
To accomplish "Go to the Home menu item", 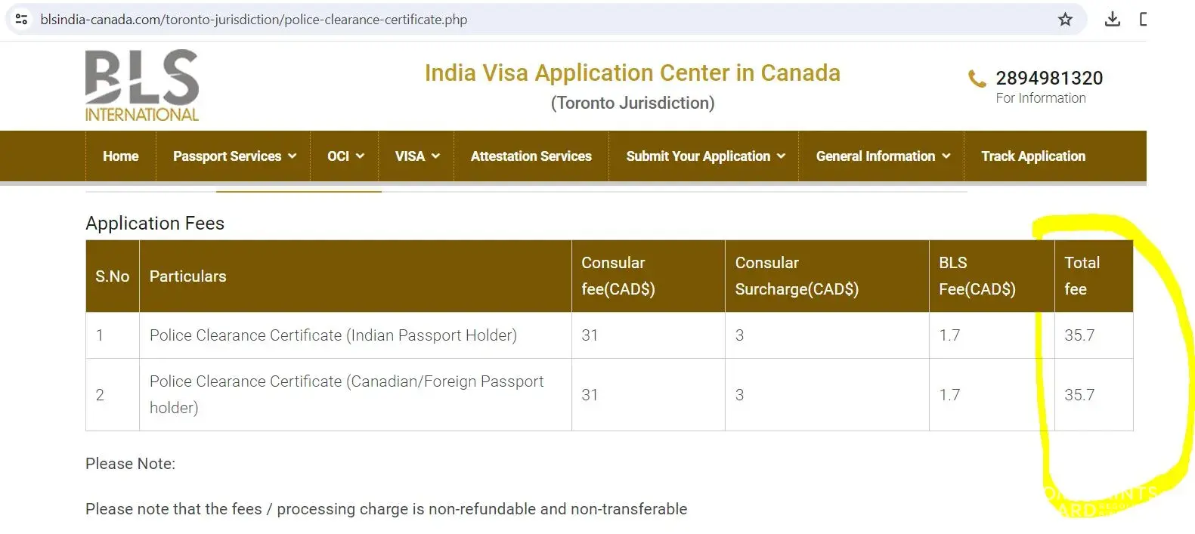I will pos(121,156).
